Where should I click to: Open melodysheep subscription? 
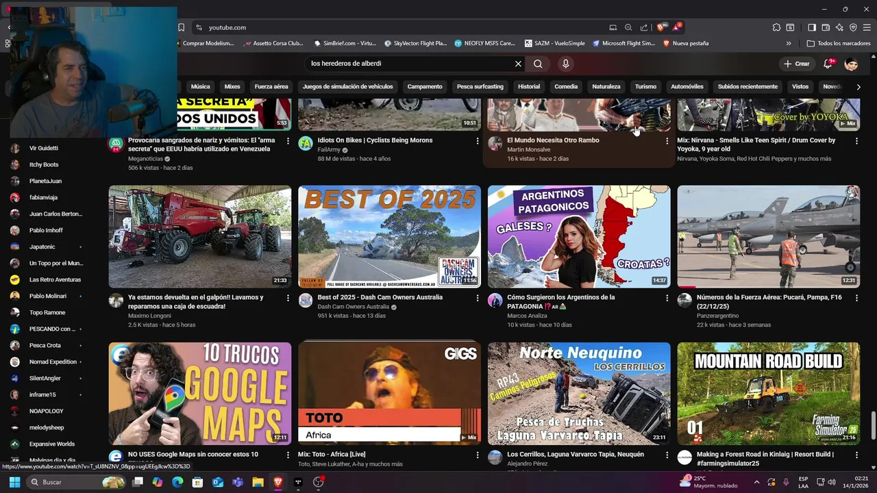pyautogui.click(x=46, y=427)
